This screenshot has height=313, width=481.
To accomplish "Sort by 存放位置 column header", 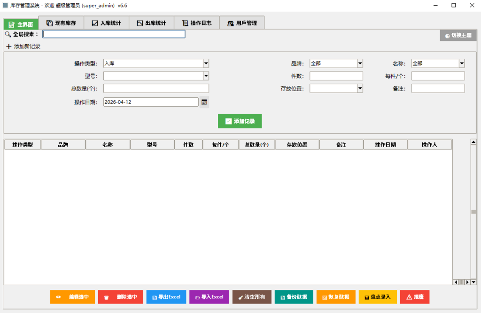I will pyautogui.click(x=297, y=145).
